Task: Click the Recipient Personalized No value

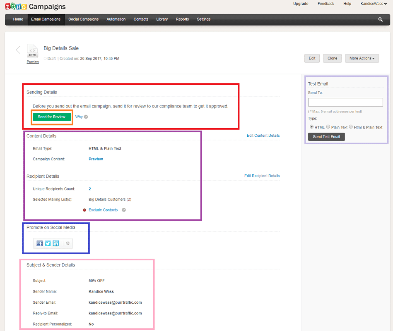Action: click(x=91, y=324)
